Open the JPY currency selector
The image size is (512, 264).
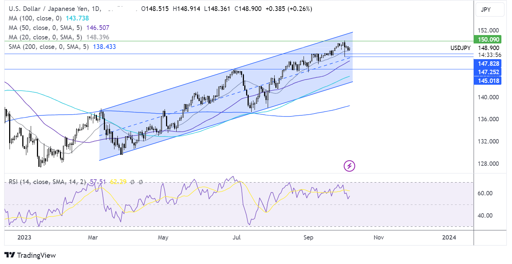(x=490, y=10)
